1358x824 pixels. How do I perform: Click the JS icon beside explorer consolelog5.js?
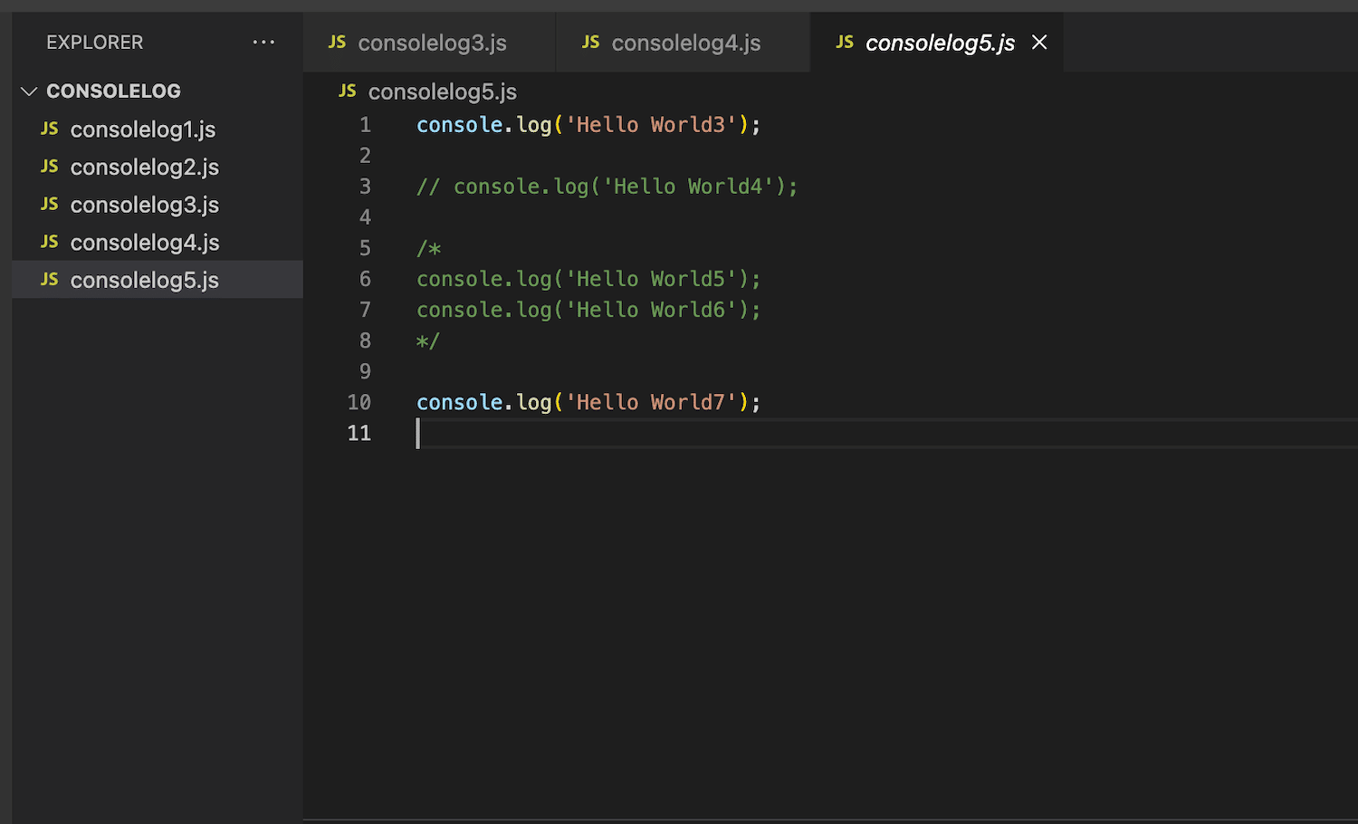click(x=50, y=280)
